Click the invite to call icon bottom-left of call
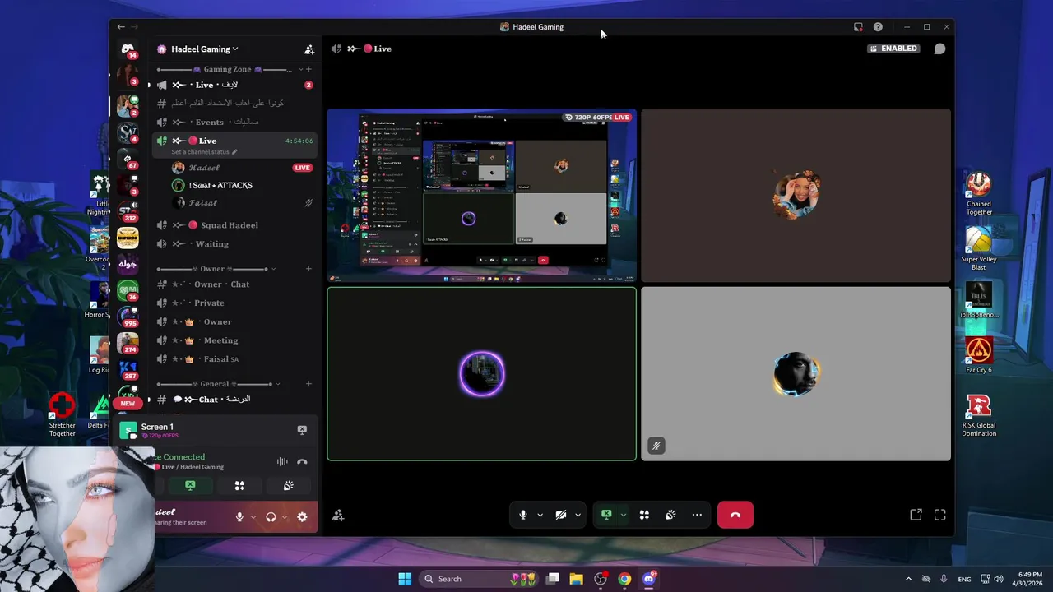 tap(337, 516)
